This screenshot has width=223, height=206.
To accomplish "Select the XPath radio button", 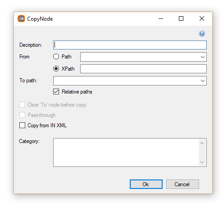I will coord(56,69).
